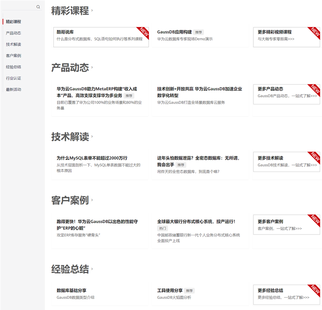Viewport: 322px width, 310px height.
Task: Select 最新活动 in the sidebar
Action: pos(13,90)
